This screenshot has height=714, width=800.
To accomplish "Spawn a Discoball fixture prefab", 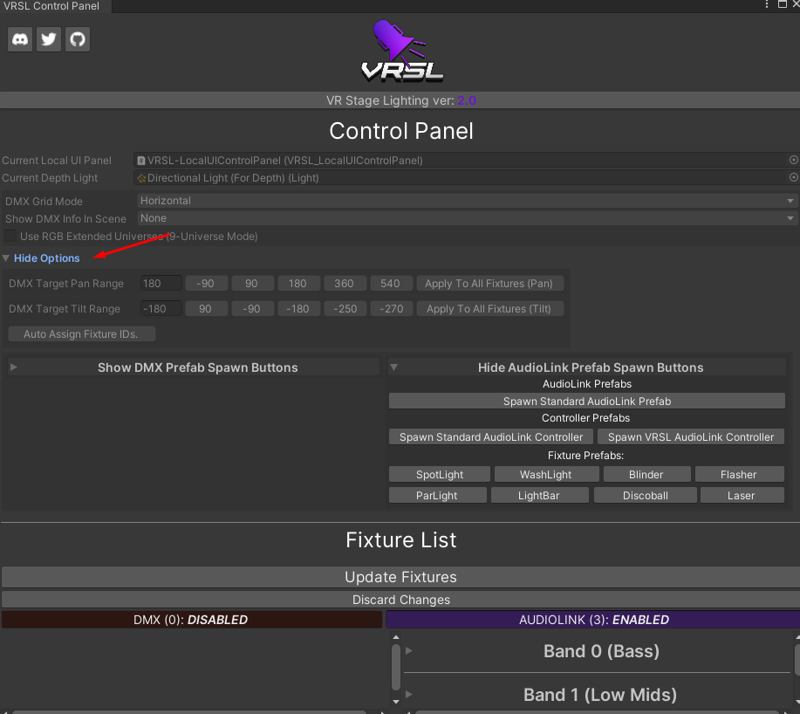I will pos(646,495).
